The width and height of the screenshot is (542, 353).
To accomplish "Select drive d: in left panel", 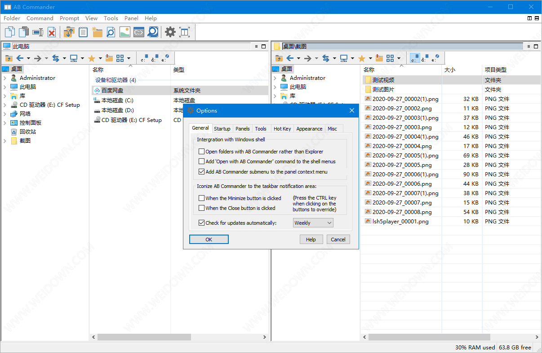I will coord(154,58).
